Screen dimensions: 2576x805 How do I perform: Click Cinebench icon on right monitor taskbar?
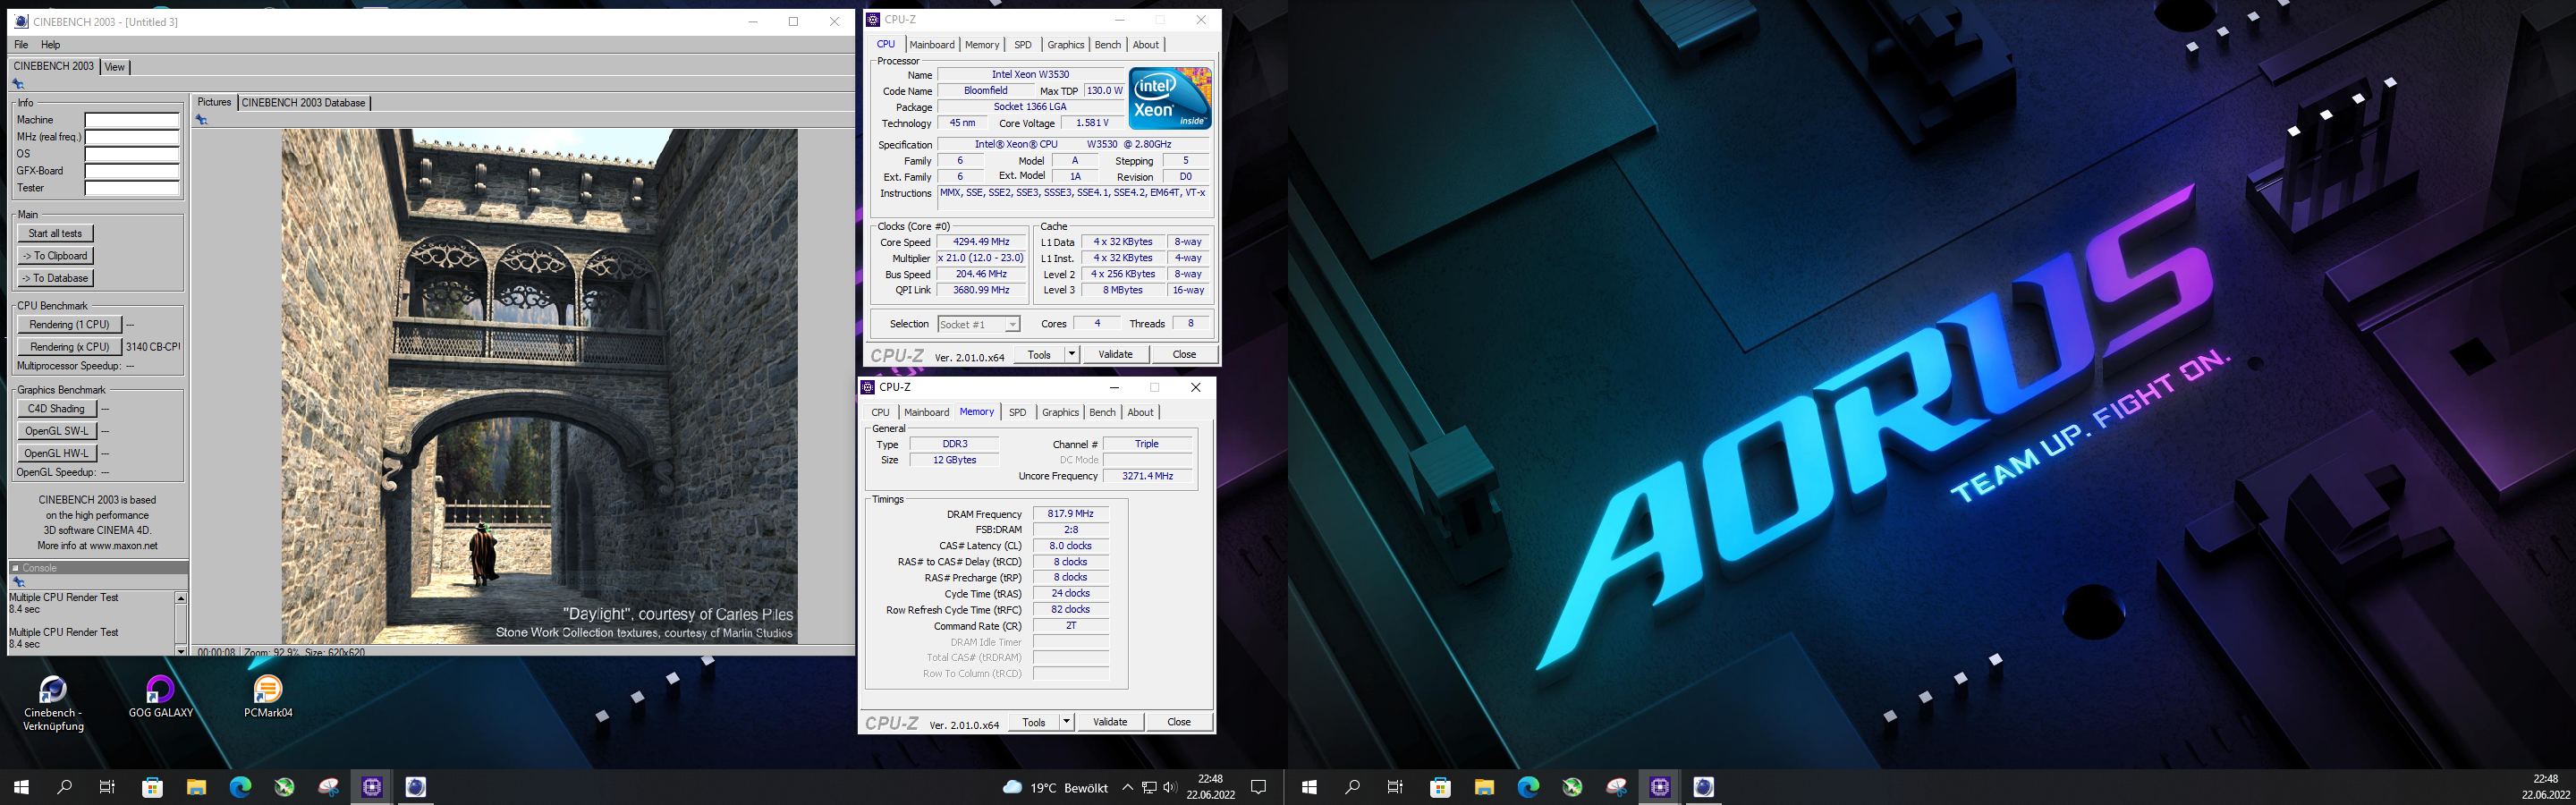[x=1704, y=787]
